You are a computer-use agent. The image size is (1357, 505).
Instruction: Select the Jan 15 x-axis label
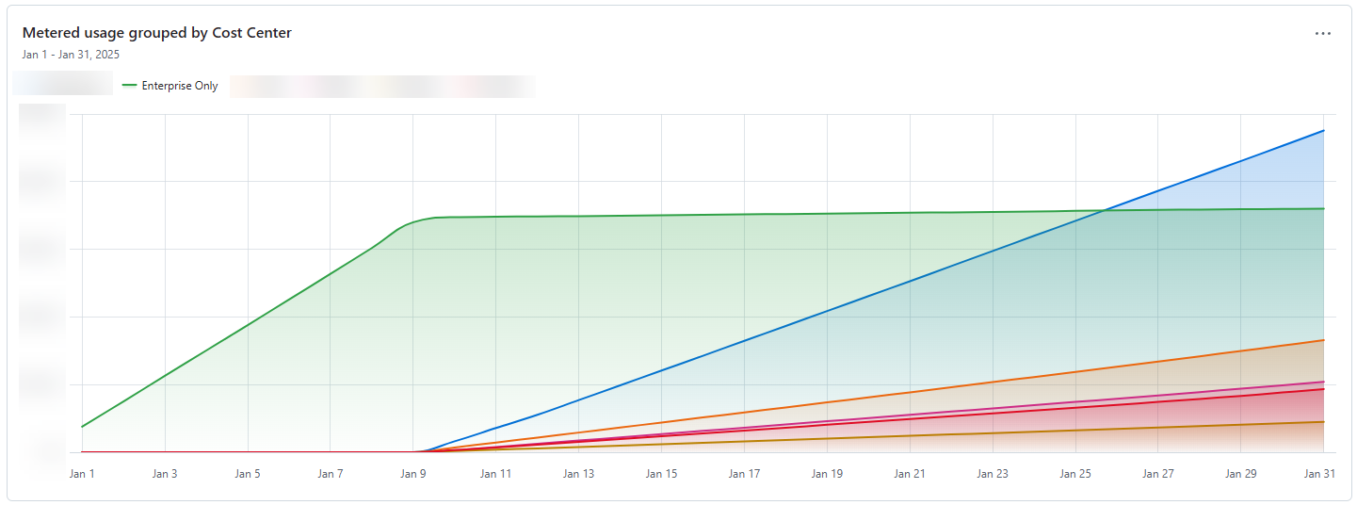pos(661,474)
